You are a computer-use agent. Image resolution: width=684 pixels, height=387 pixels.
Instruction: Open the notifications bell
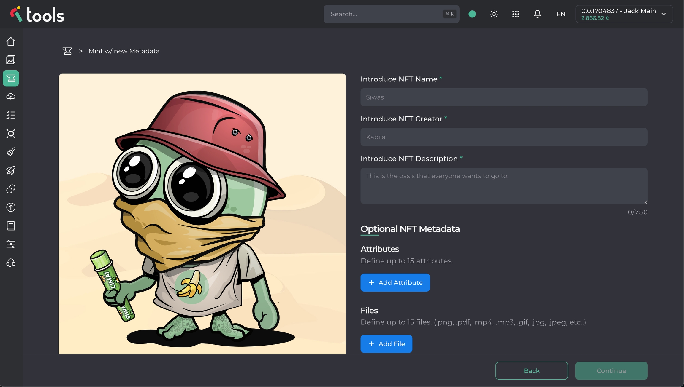tap(537, 14)
